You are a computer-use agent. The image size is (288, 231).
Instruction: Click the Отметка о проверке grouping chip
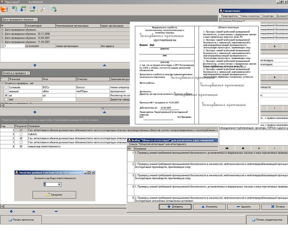(x=16, y=73)
